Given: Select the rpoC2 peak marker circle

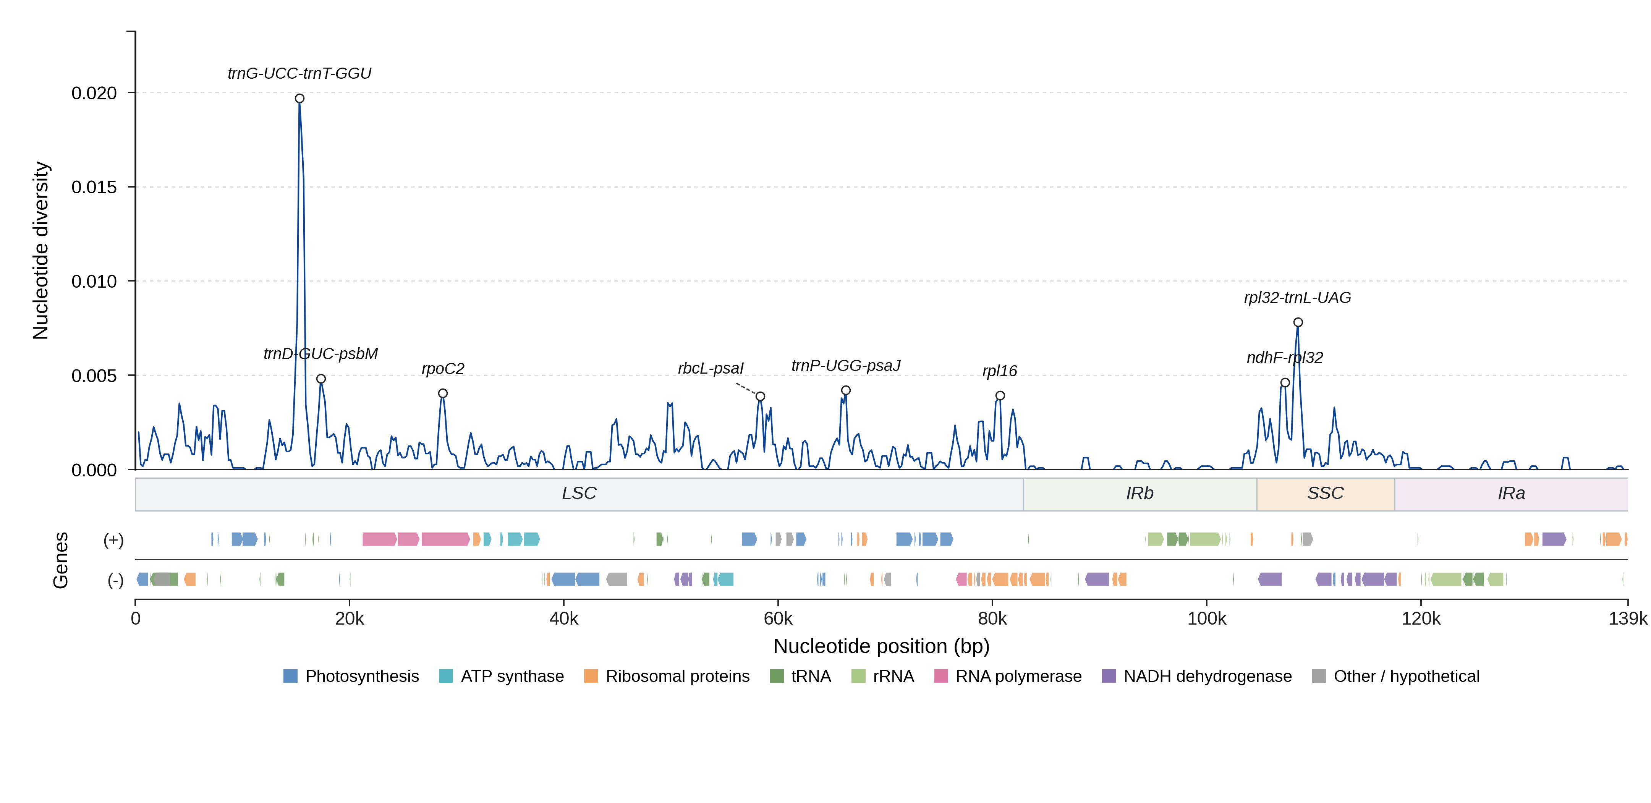Looking at the screenshot, I should click(x=443, y=393).
